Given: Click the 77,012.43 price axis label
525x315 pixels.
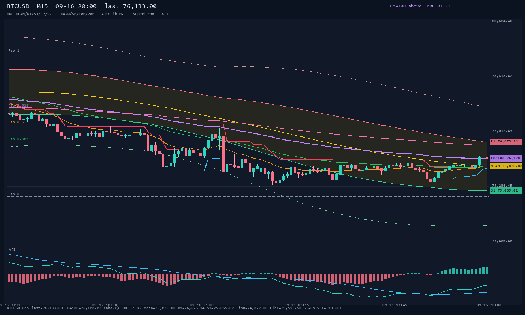Looking at the screenshot, I should click(502, 131).
